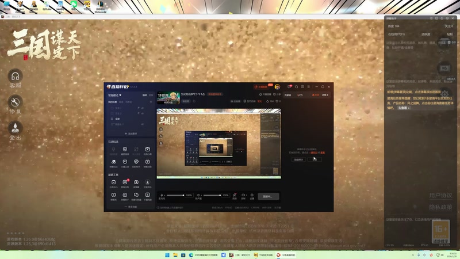
Task: Select 活跃度 tab in 弹幕助手
Action: pos(426,35)
